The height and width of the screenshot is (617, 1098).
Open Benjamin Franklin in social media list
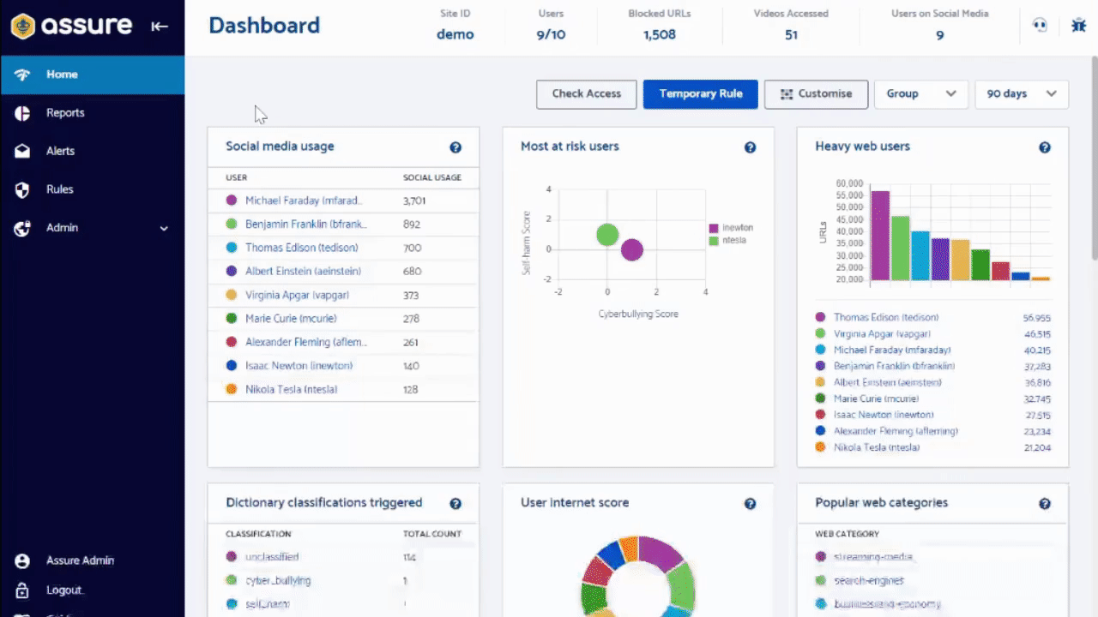point(306,225)
